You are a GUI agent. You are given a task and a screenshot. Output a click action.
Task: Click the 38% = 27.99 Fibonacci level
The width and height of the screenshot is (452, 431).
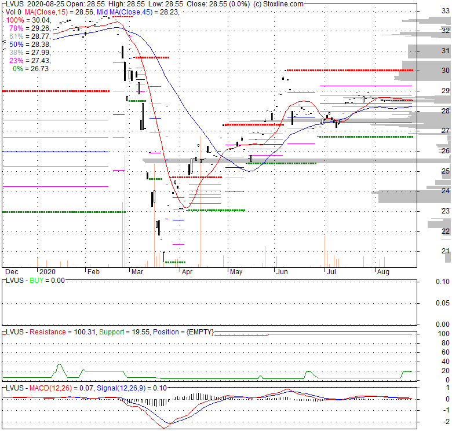pos(30,53)
